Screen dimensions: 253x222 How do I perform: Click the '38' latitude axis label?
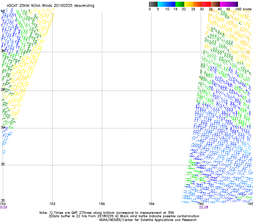pos(3,51)
